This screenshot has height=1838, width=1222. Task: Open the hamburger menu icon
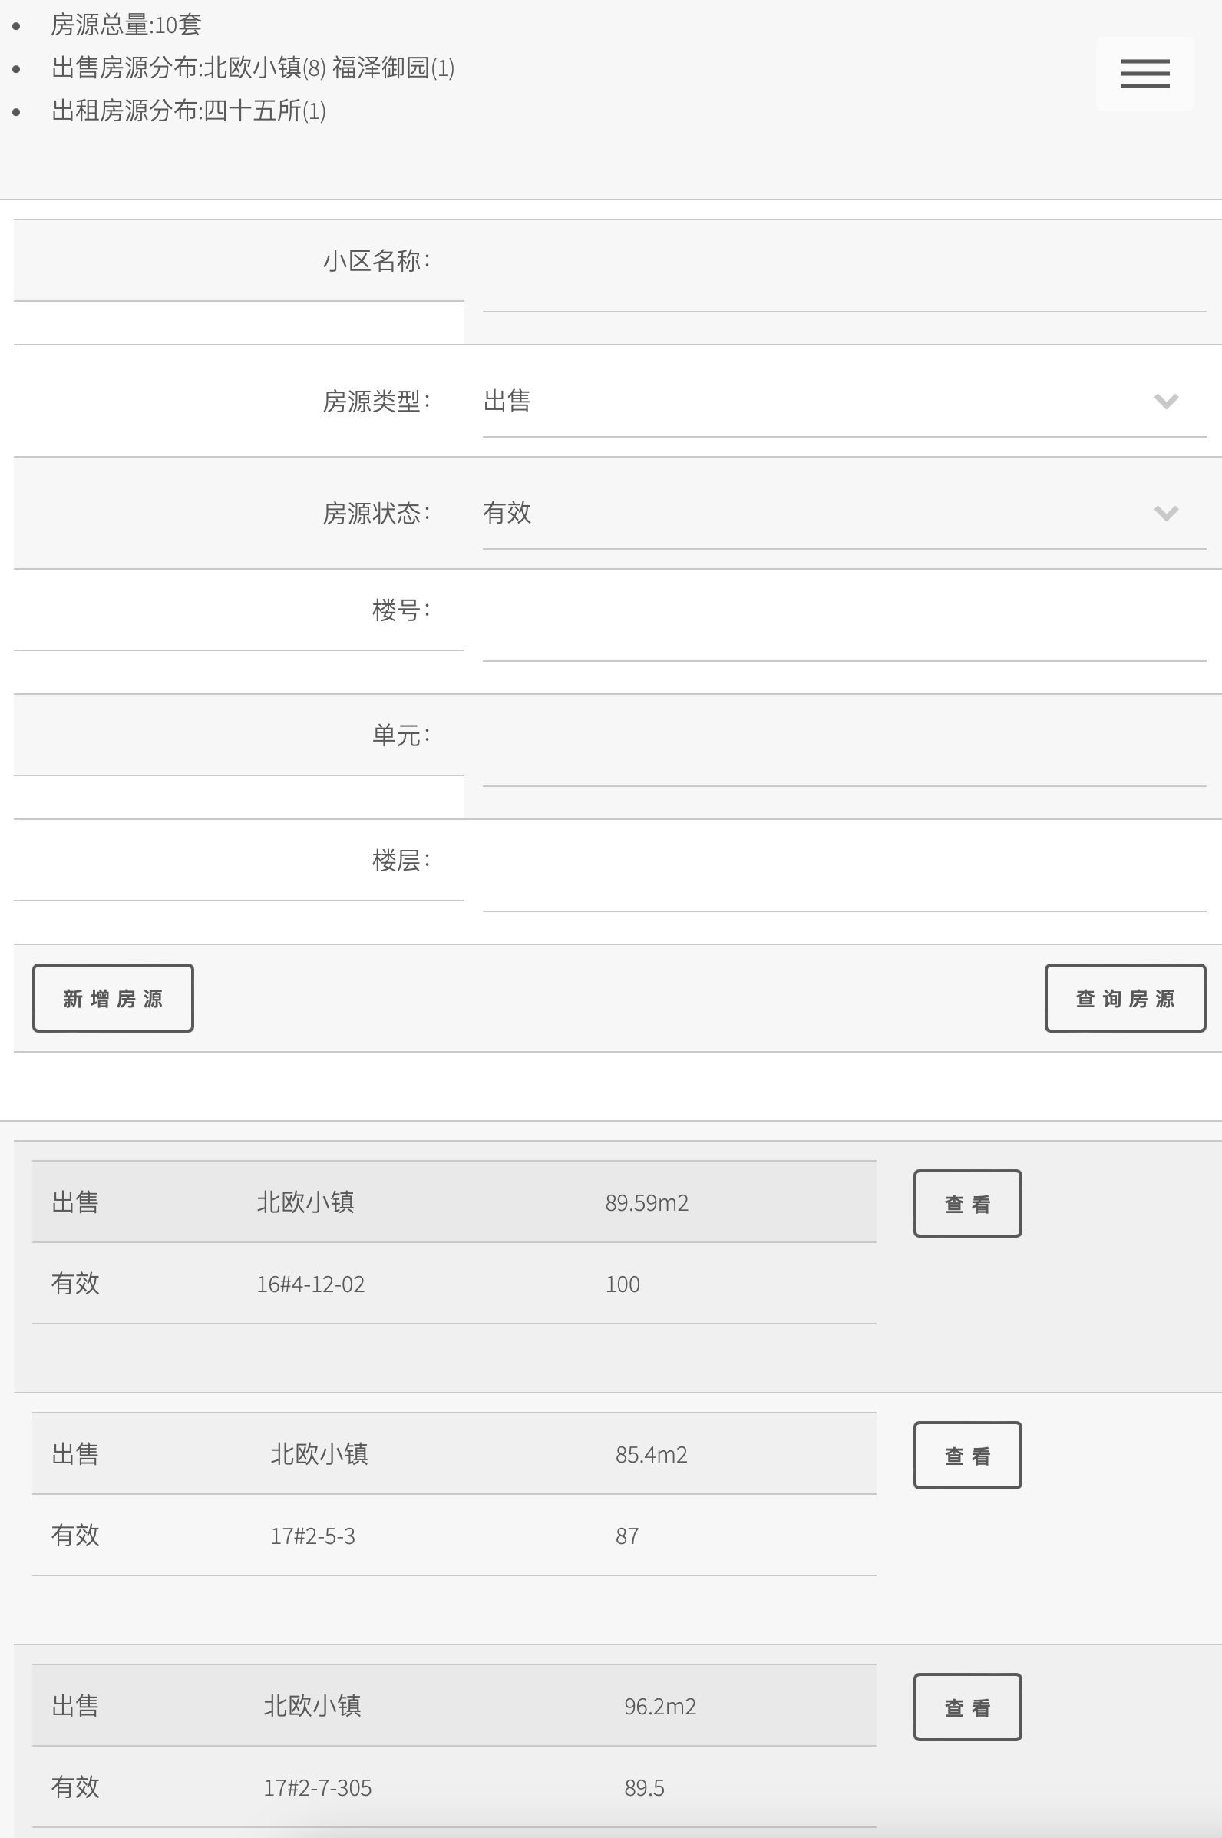coord(1144,73)
